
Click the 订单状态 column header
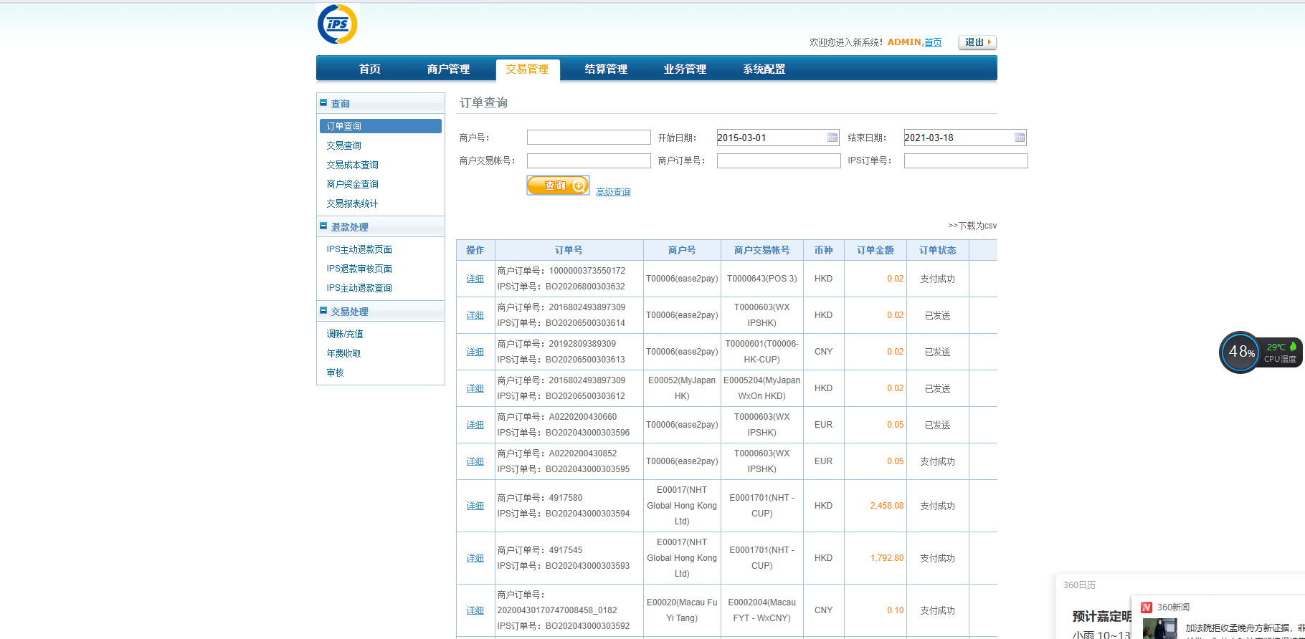pos(938,250)
